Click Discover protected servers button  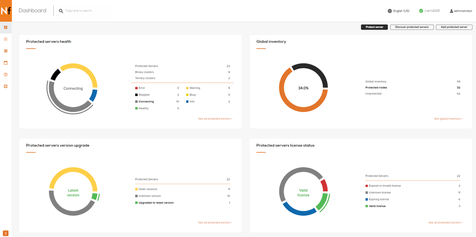412,27
